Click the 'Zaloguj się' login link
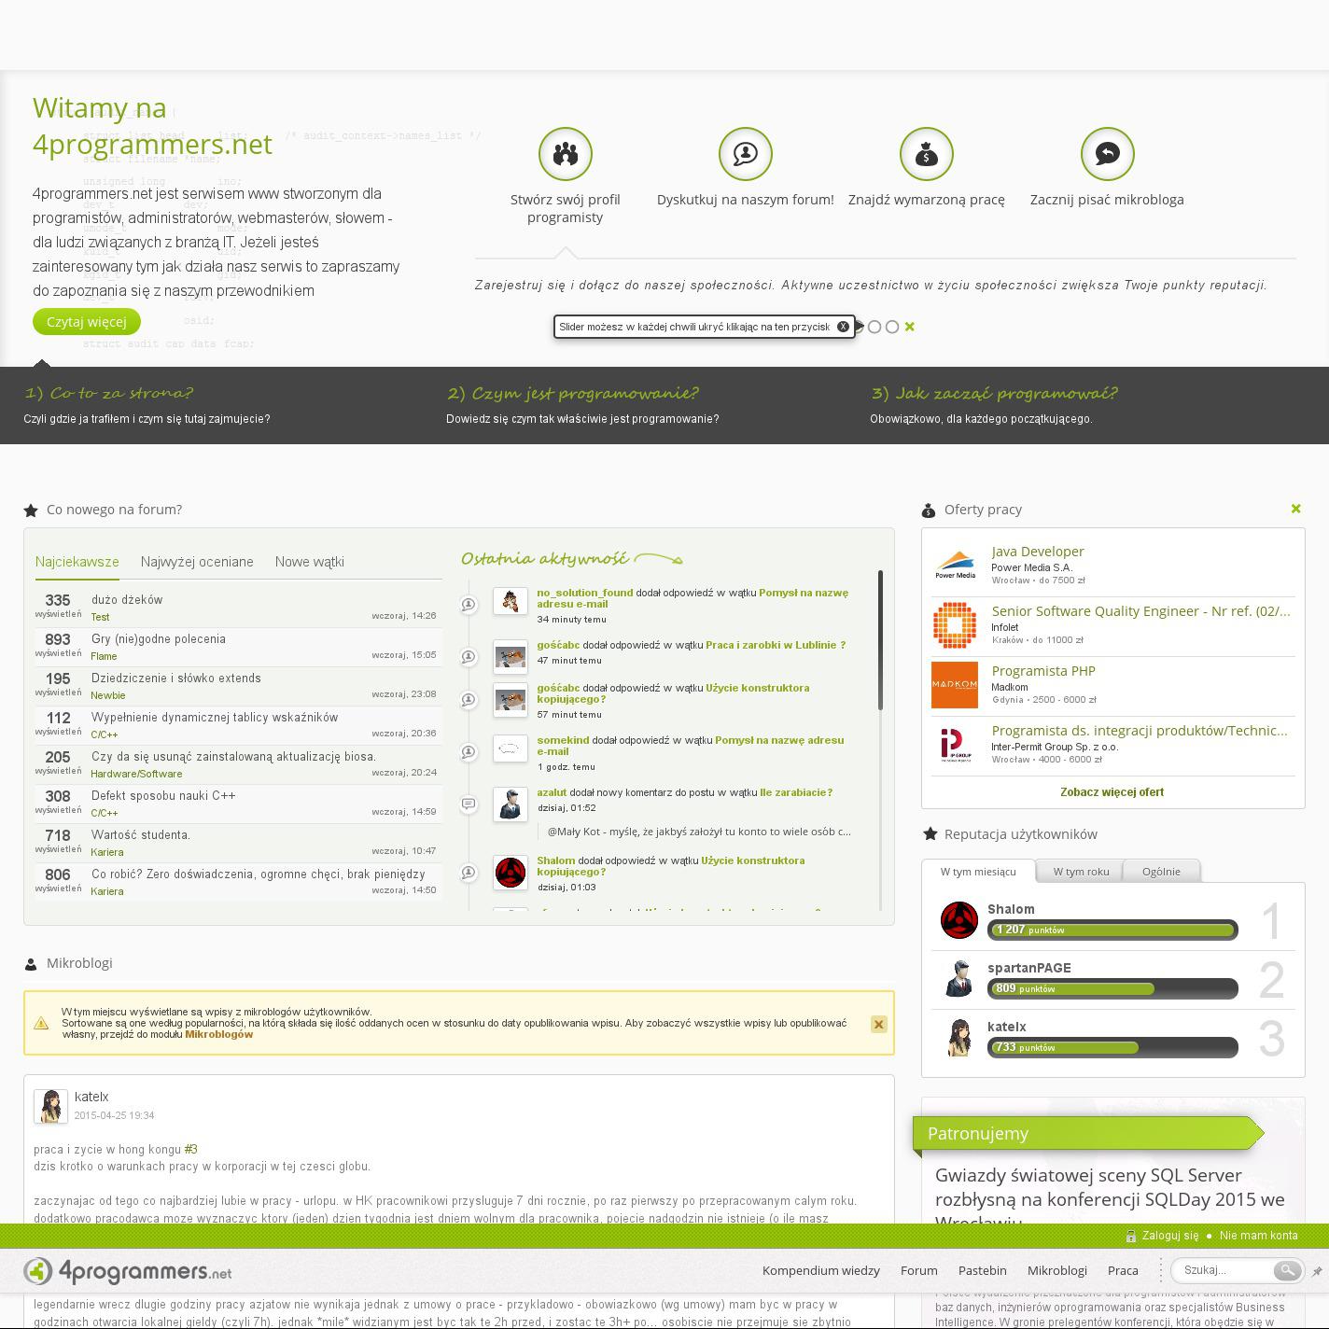Viewport: 1329px width, 1329px height. coord(1170,1236)
